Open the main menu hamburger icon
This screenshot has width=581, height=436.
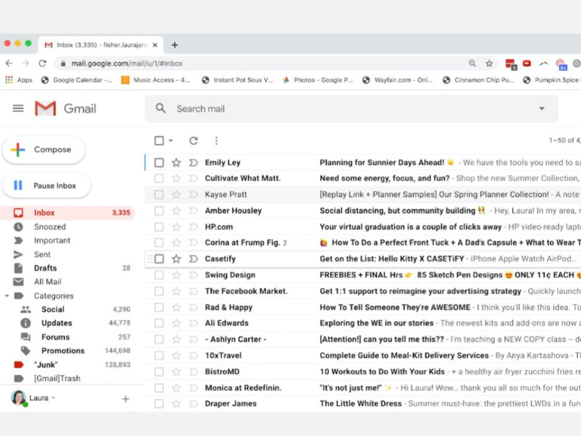tap(18, 108)
